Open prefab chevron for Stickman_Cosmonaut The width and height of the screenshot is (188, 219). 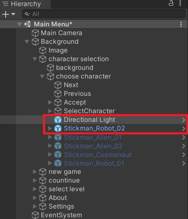click(x=184, y=155)
